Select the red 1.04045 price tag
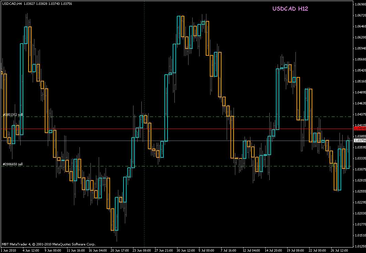The height and width of the screenshot is (253, 366). point(360,129)
